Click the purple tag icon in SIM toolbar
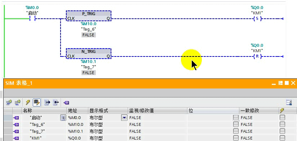Viewport: 297px width, 141px height. [66, 103]
